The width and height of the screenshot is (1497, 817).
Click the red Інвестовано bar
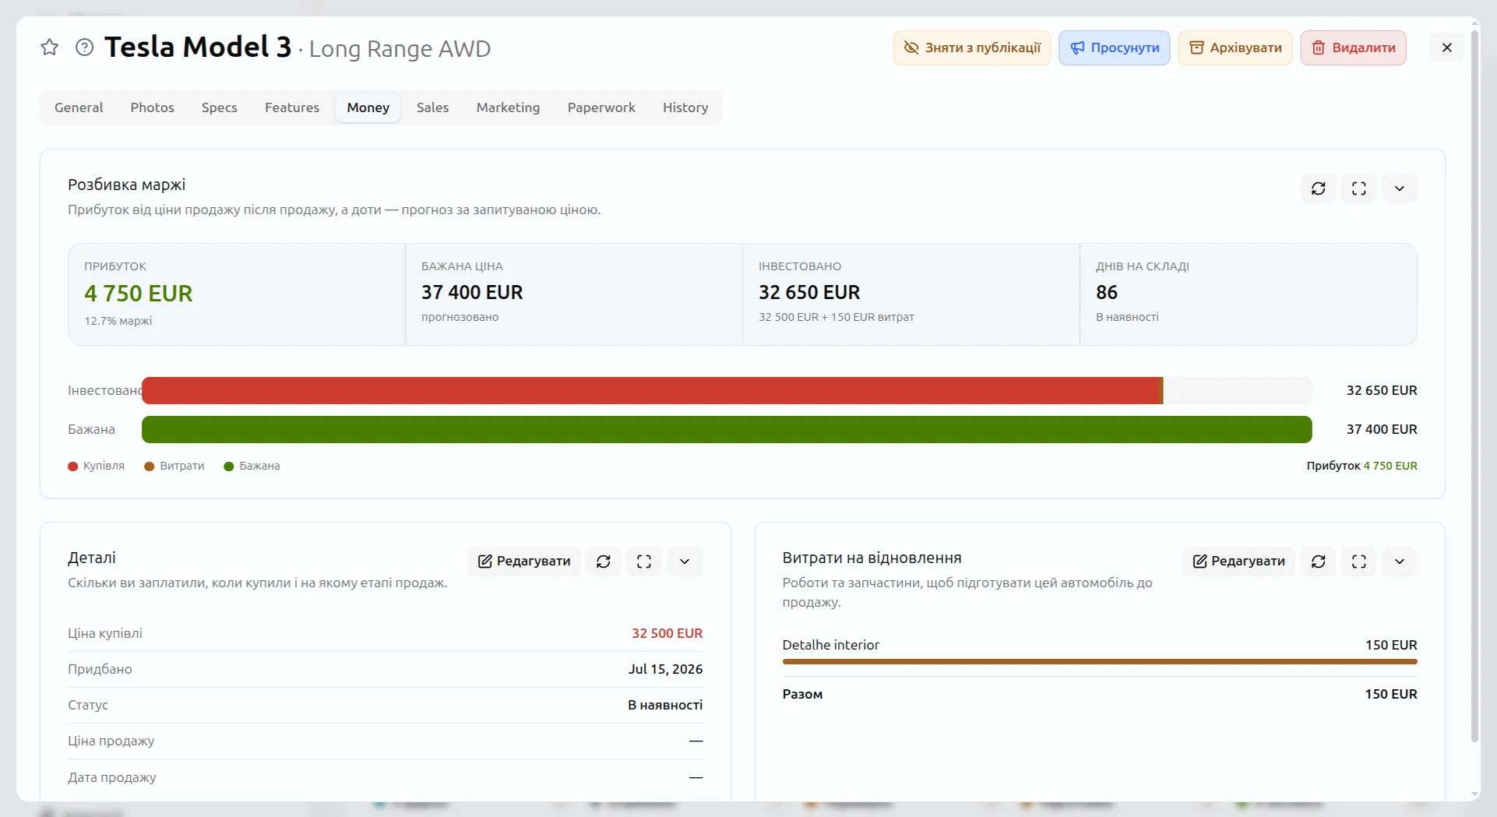click(652, 390)
